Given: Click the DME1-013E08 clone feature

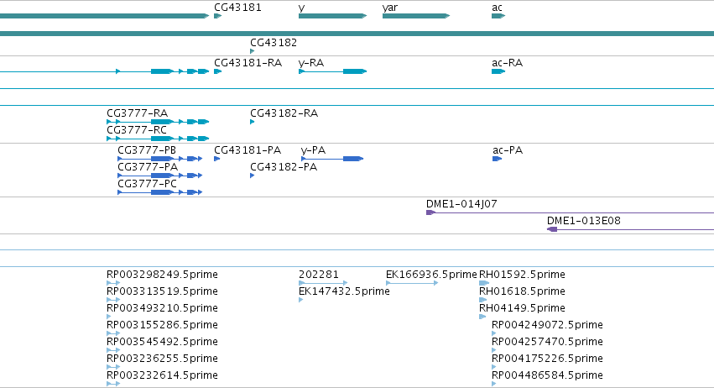Looking at the screenshot, I should [x=630, y=229].
